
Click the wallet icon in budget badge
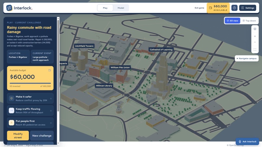[210, 8]
